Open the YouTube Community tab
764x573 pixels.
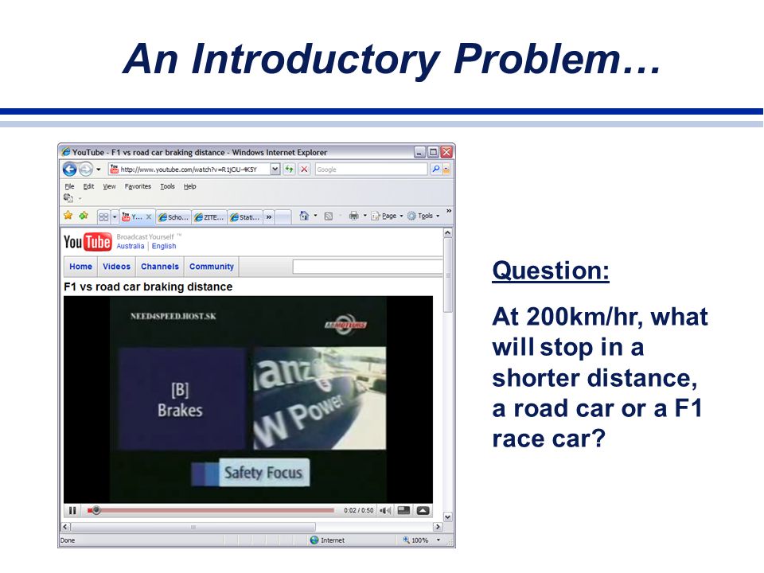point(212,267)
